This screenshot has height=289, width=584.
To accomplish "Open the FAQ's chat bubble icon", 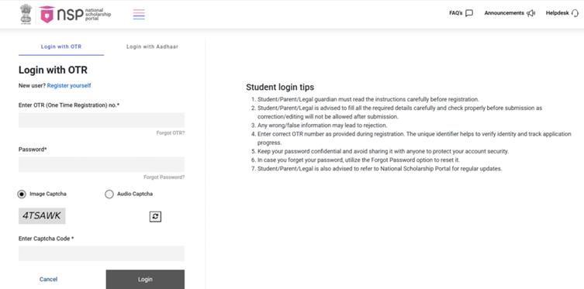I will [469, 13].
